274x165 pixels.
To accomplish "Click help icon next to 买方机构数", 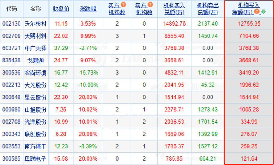I will [x=123, y=4].
